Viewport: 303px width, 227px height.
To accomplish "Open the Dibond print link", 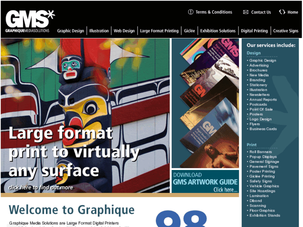I will (x=255, y=201).
